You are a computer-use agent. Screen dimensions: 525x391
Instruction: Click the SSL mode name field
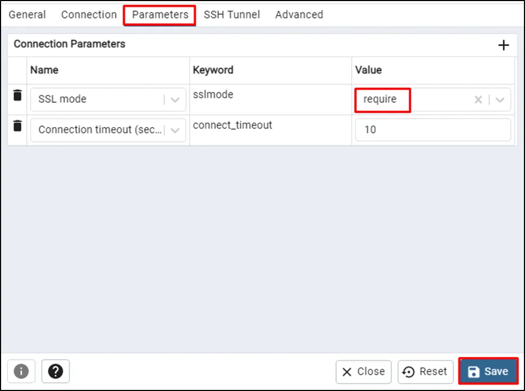(x=97, y=100)
